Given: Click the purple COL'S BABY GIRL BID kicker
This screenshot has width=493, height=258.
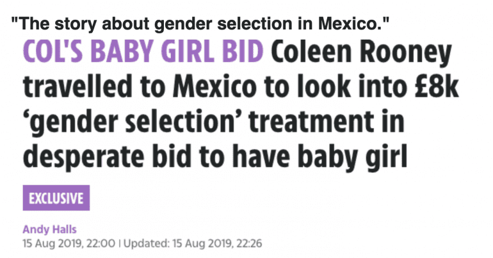Looking at the screenshot, I should (x=143, y=52).
